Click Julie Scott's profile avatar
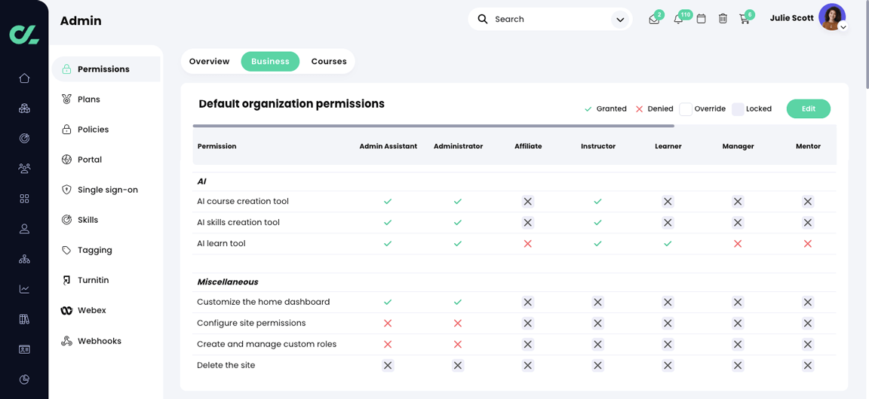The width and height of the screenshot is (869, 399). [x=831, y=17]
